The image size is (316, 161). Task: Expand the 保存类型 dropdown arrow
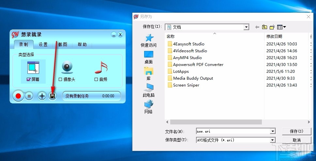(273, 140)
